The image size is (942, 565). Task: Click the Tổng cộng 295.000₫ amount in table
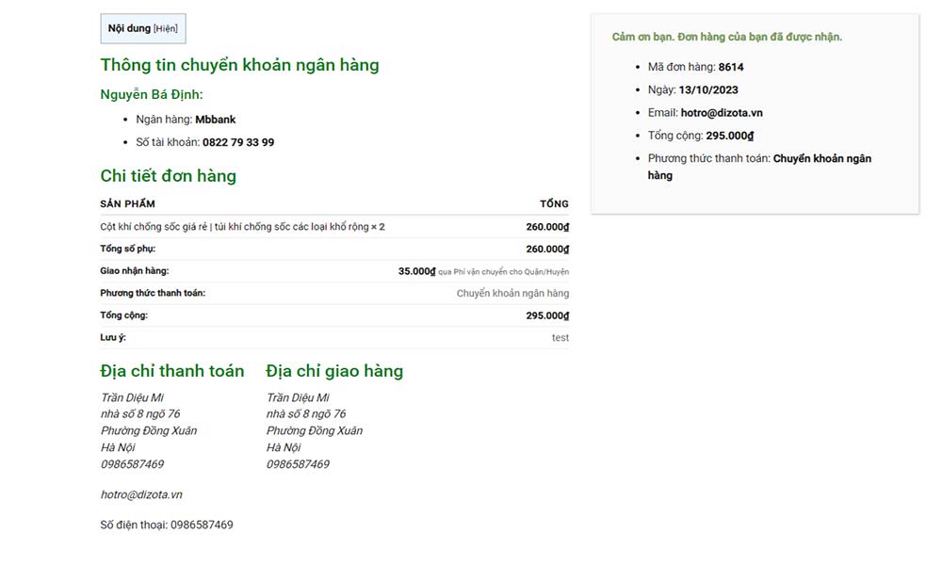[x=547, y=315]
